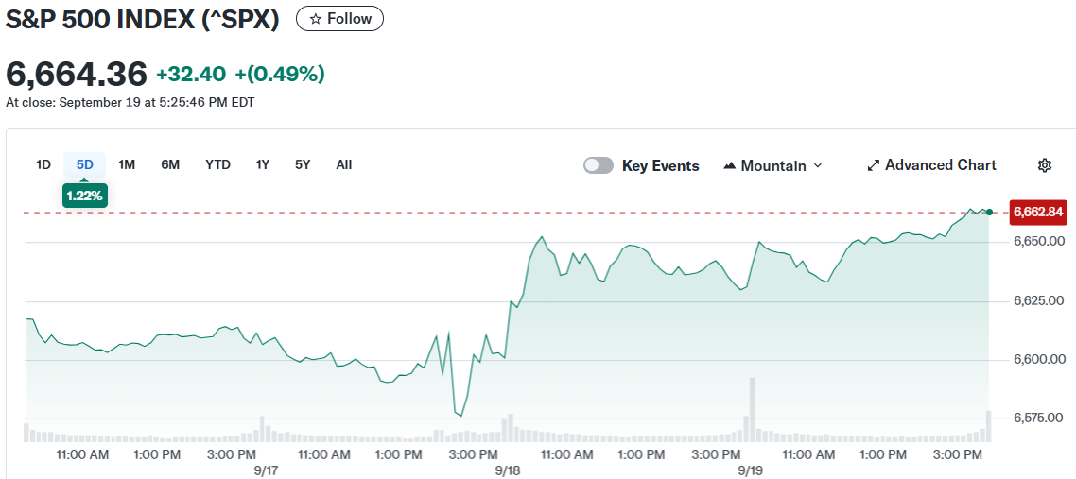Click the 9/19 date axis label

750,471
